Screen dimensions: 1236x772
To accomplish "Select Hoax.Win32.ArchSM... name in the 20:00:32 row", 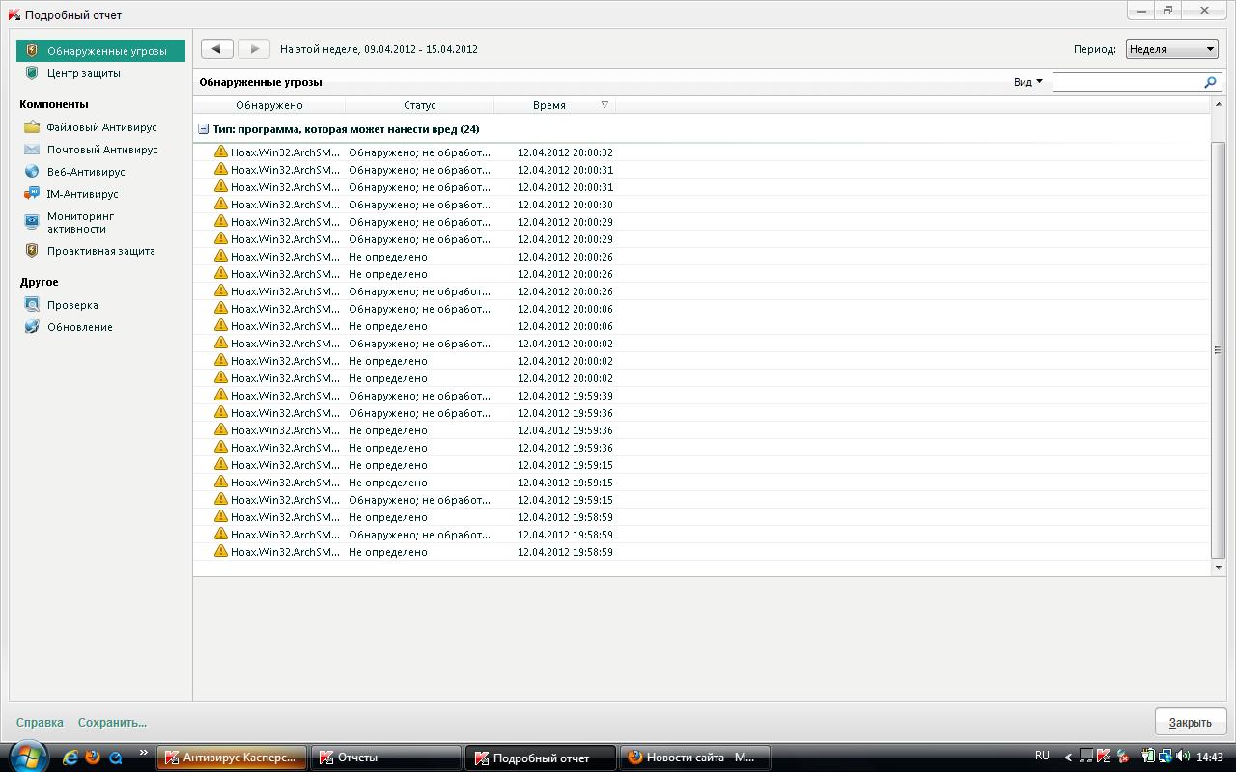I will click(285, 152).
